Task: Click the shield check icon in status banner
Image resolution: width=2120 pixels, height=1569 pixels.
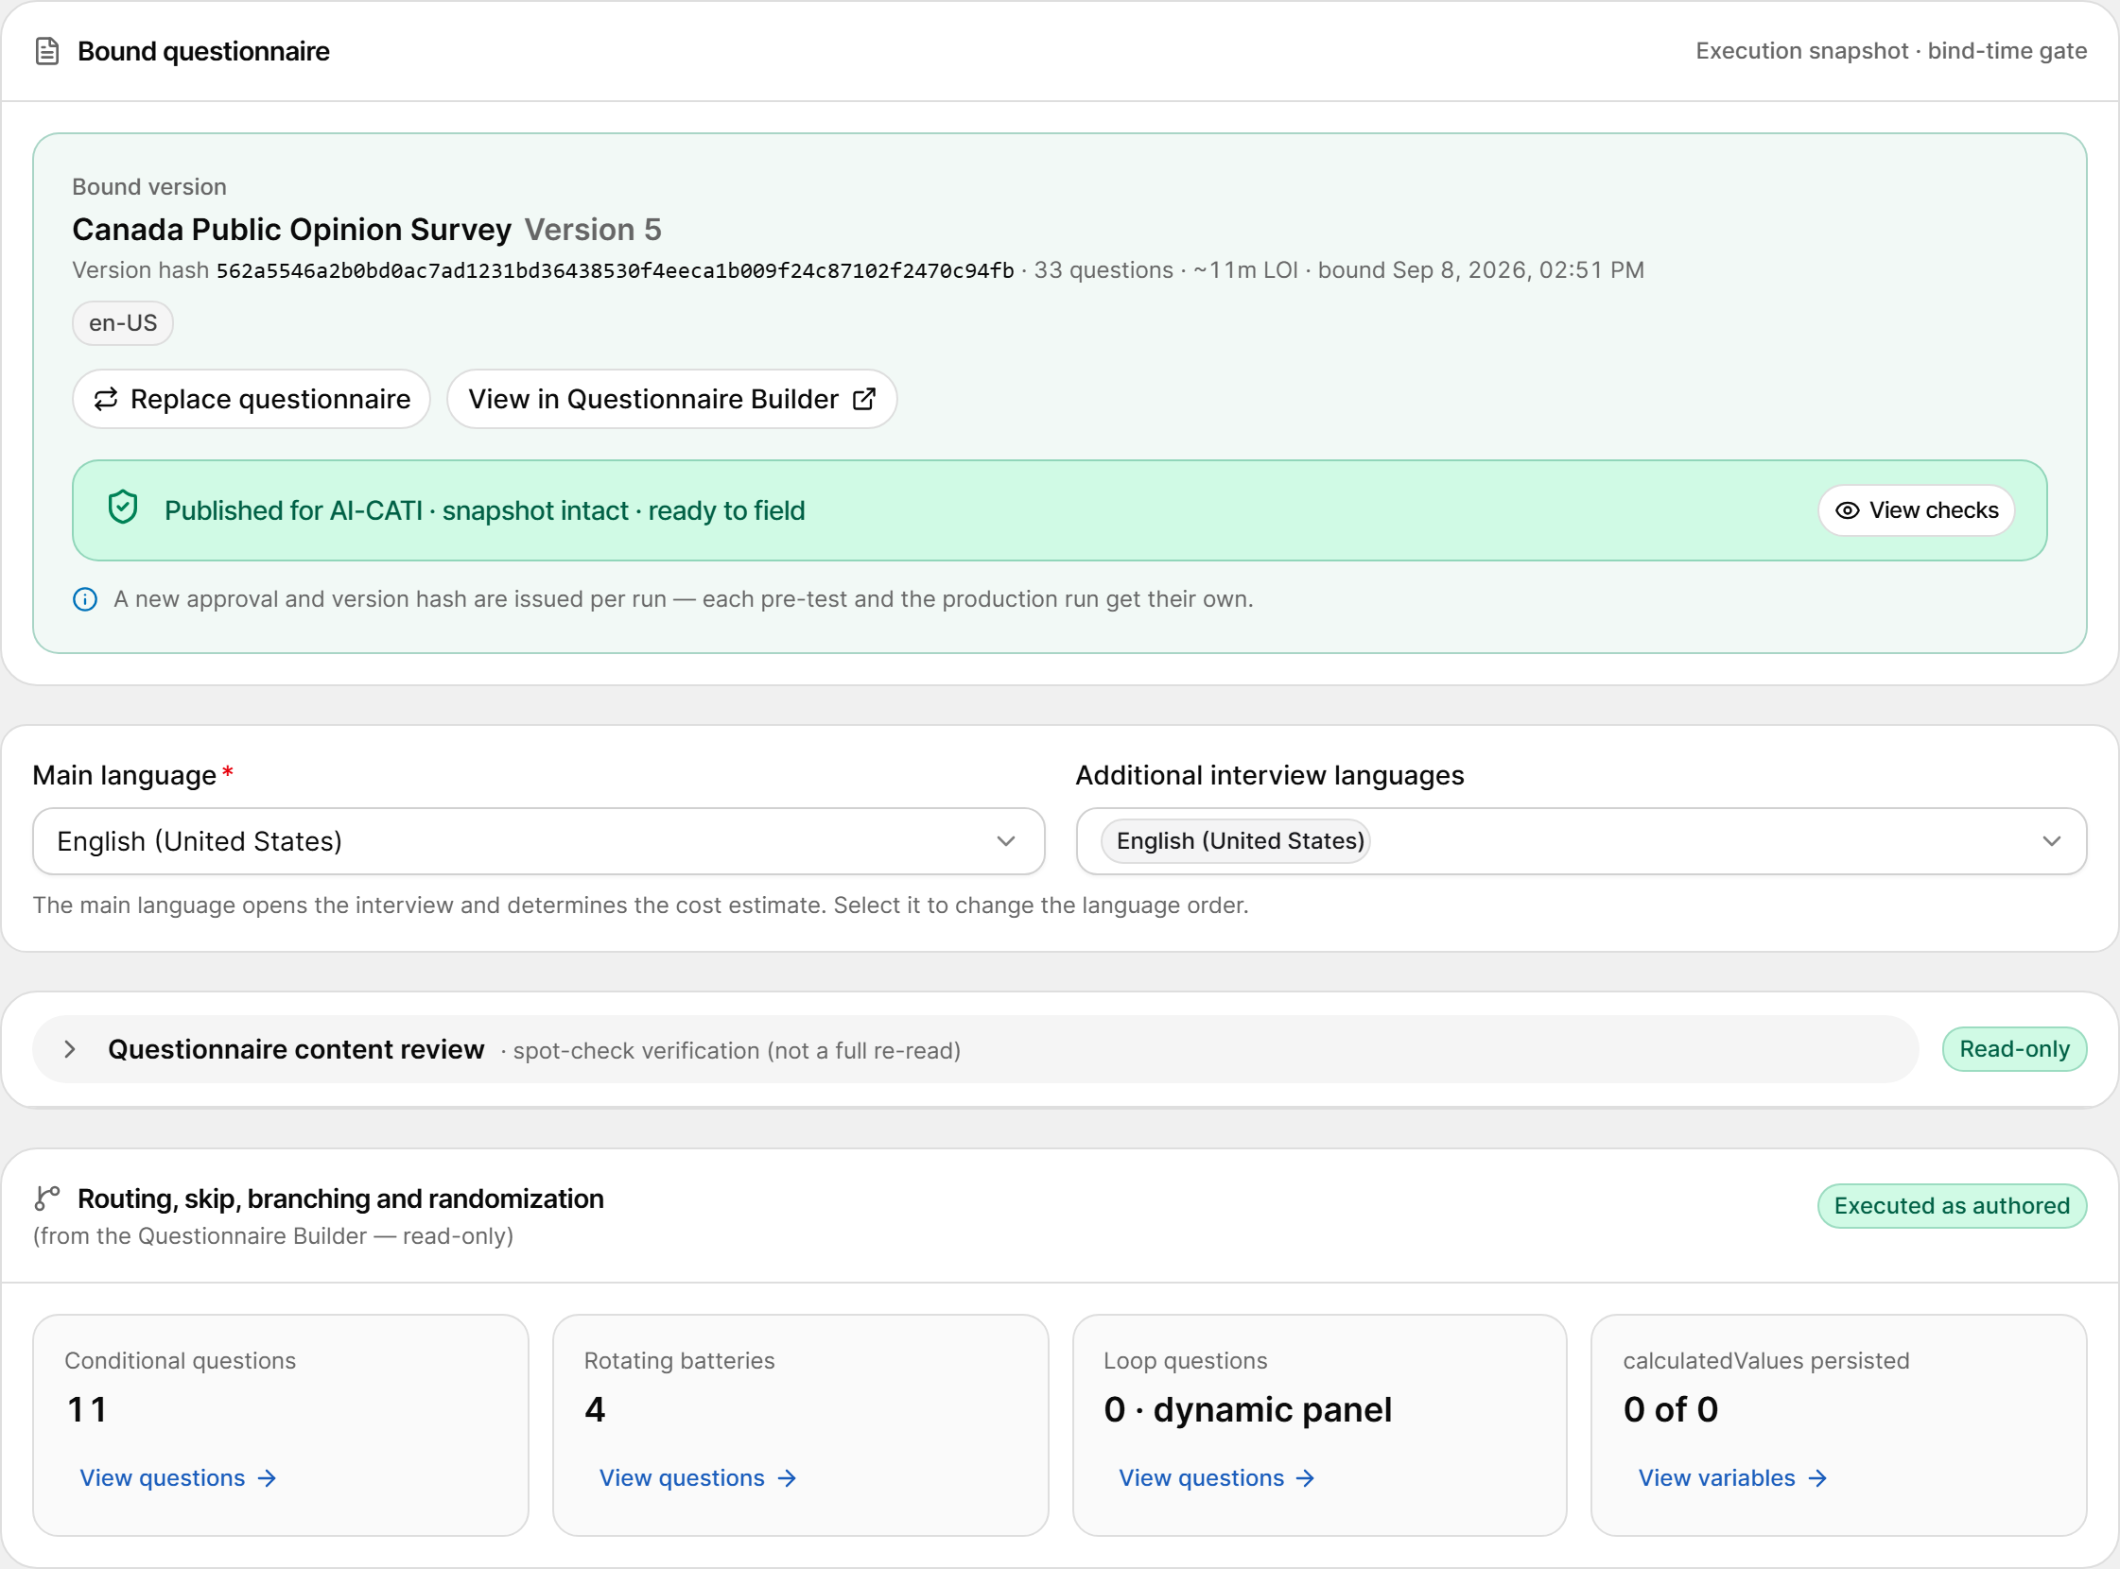Action: pos(123,509)
